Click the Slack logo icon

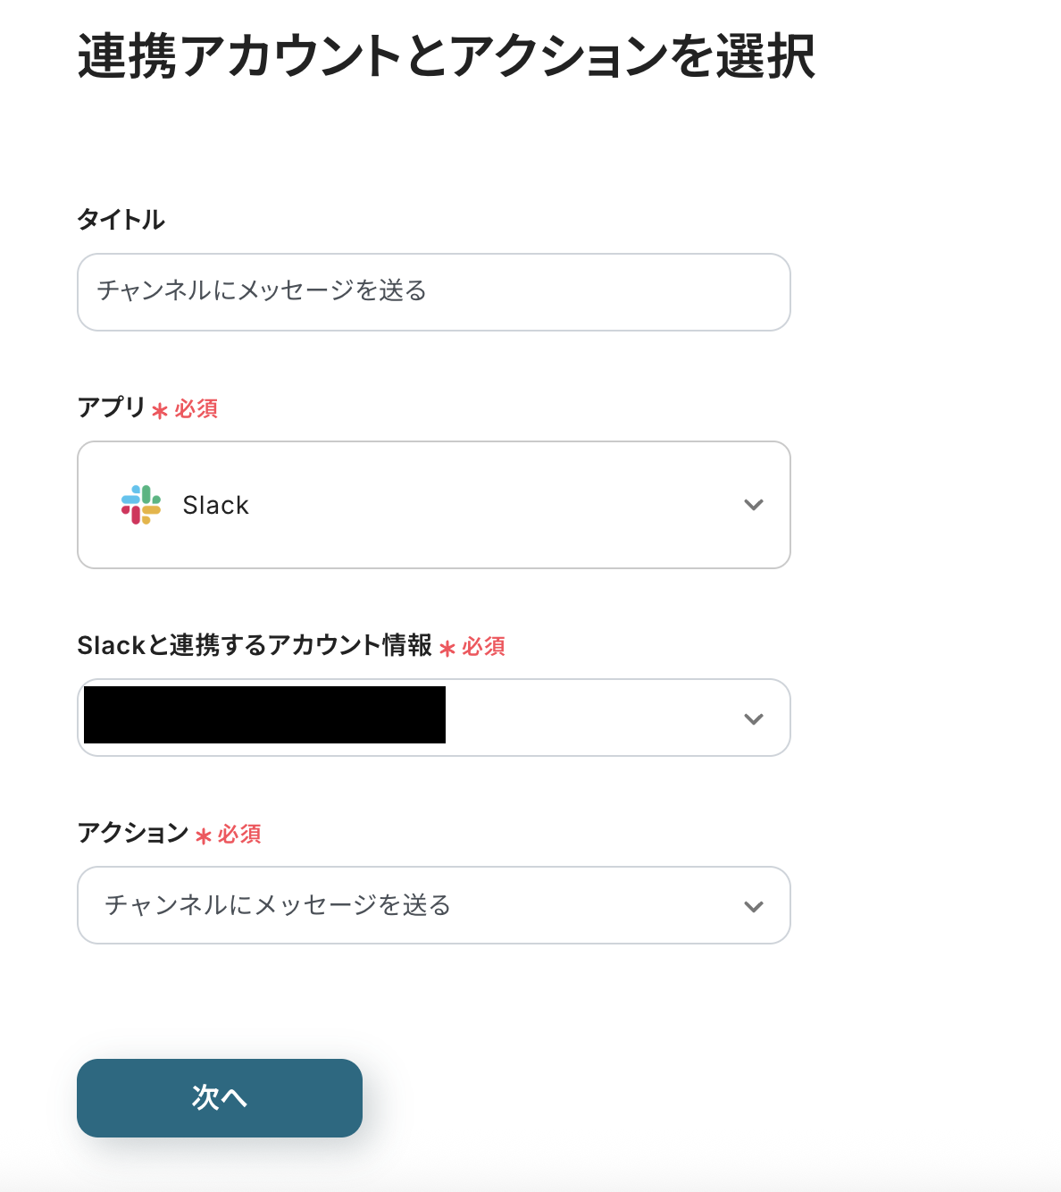point(141,505)
